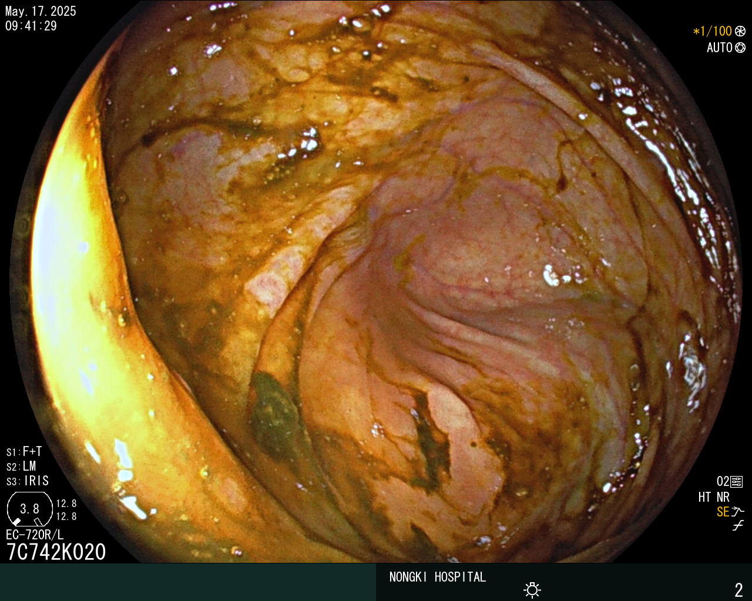Click the S2: LM switch assignment
The width and height of the screenshot is (752, 601).
(21, 466)
